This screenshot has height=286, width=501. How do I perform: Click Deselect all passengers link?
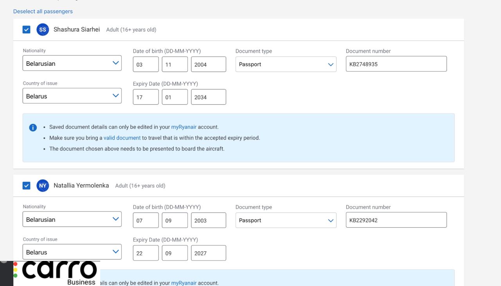tap(43, 11)
